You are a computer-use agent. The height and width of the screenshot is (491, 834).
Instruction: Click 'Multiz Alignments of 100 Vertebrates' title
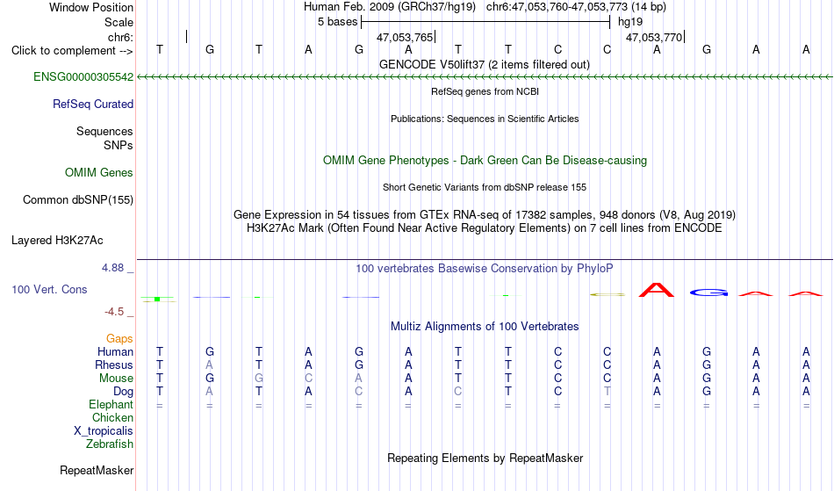pos(485,326)
